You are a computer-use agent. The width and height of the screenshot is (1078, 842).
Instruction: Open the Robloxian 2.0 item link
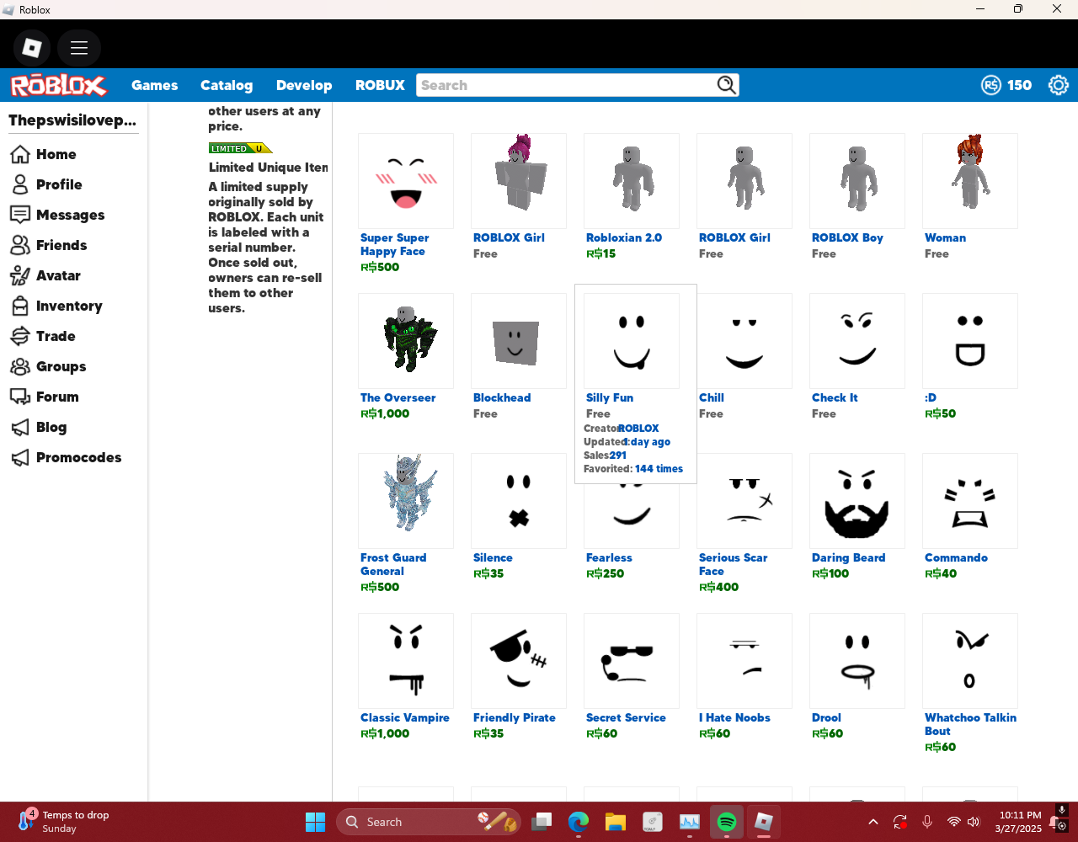(x=624, y=237)
